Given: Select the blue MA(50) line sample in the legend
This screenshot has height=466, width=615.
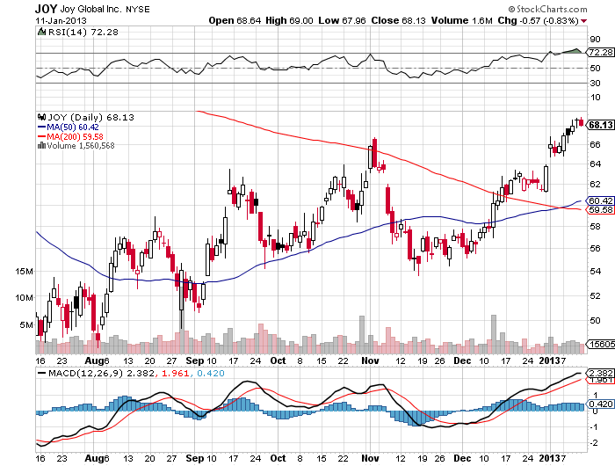Looking at the screenshot, I should point(41,127).
